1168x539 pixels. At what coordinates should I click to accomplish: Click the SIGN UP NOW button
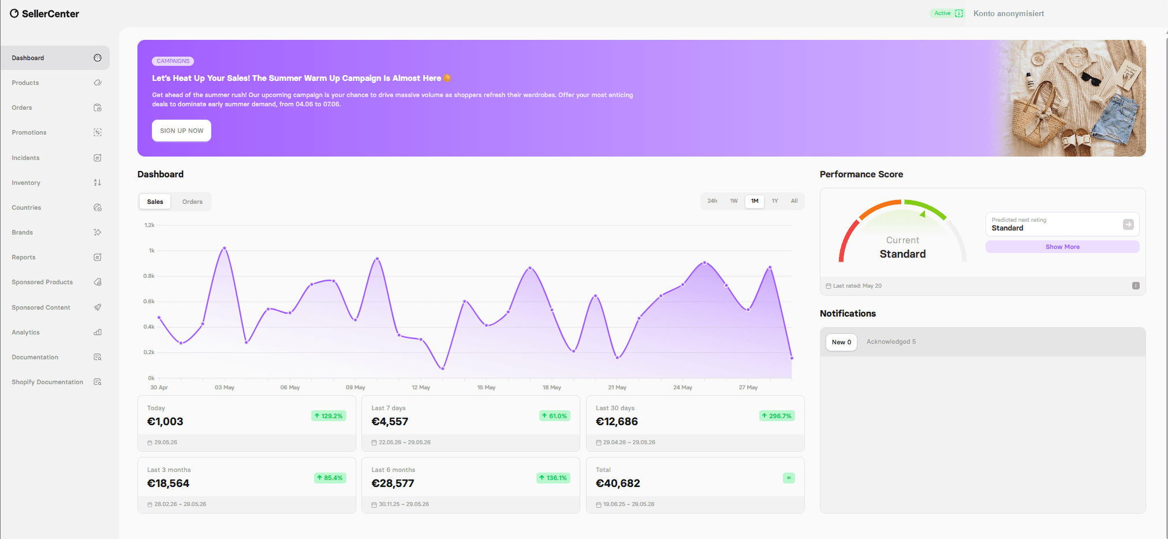tap(181, 131)
